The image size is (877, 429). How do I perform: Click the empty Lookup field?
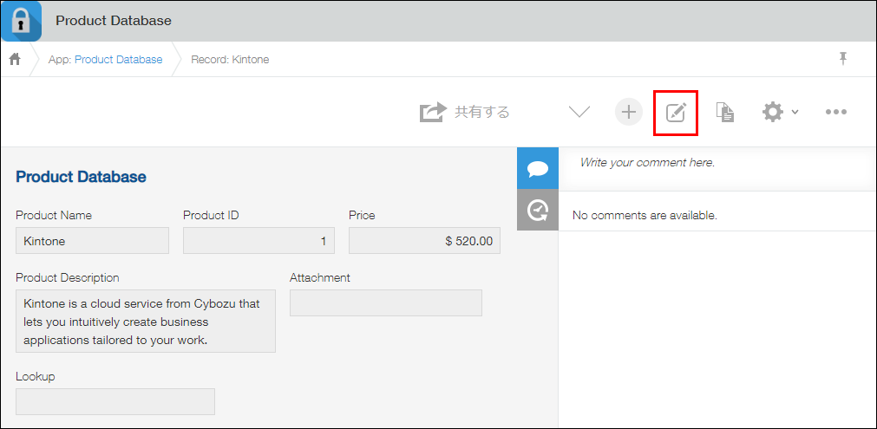(115, 402)
